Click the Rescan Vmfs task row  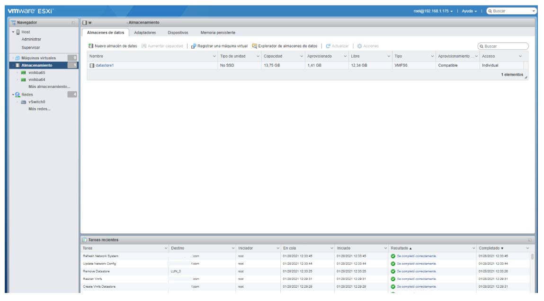pos(305,279)
